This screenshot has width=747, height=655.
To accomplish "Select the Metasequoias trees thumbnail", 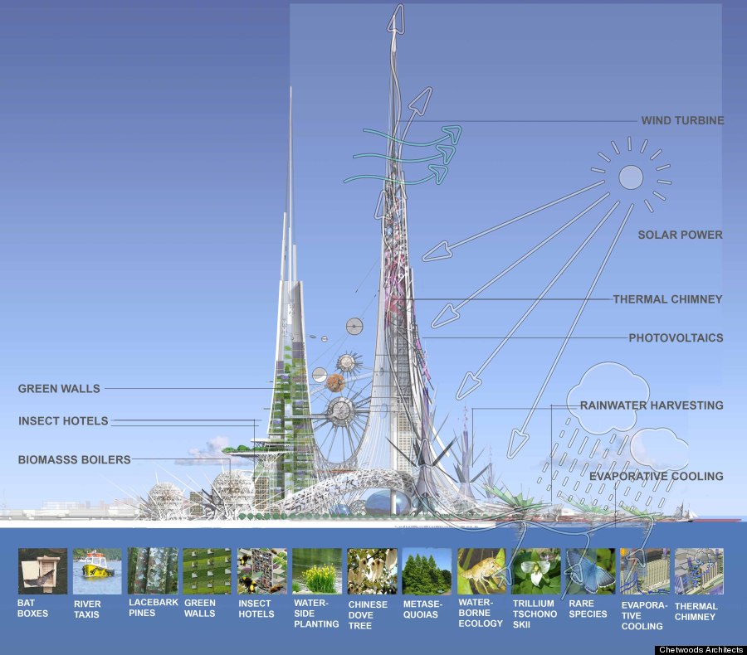I will pyautogui.click(x=427, y=570).
